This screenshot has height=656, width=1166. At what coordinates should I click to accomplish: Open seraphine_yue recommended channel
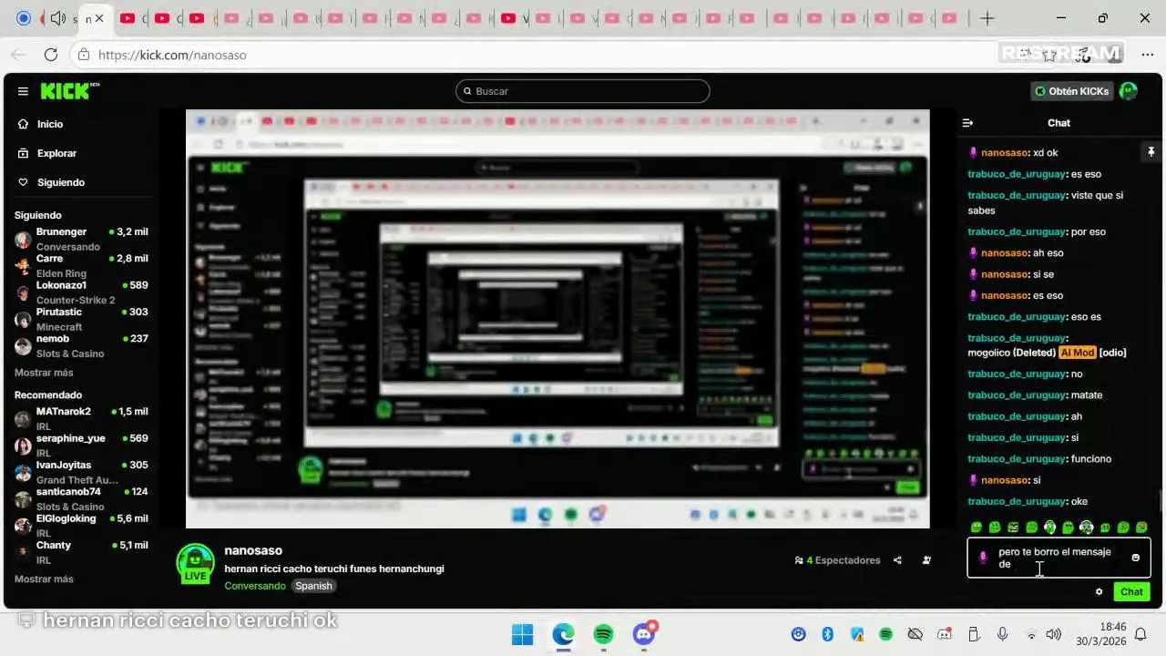(x=80, y=445)
